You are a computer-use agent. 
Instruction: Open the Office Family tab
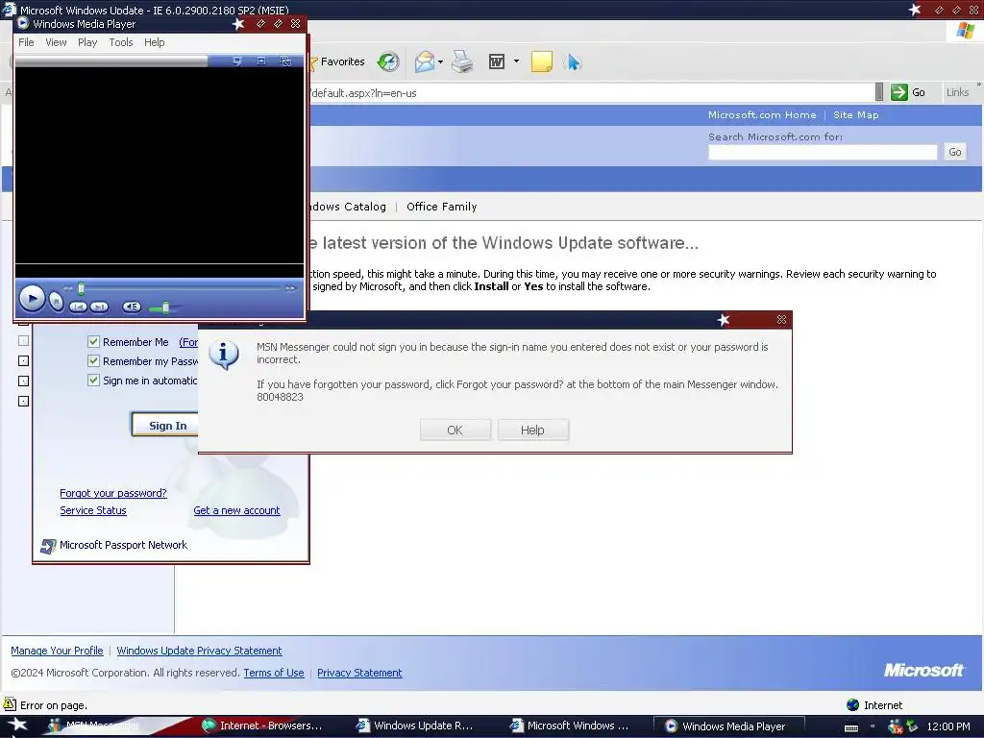click(441, 207)
